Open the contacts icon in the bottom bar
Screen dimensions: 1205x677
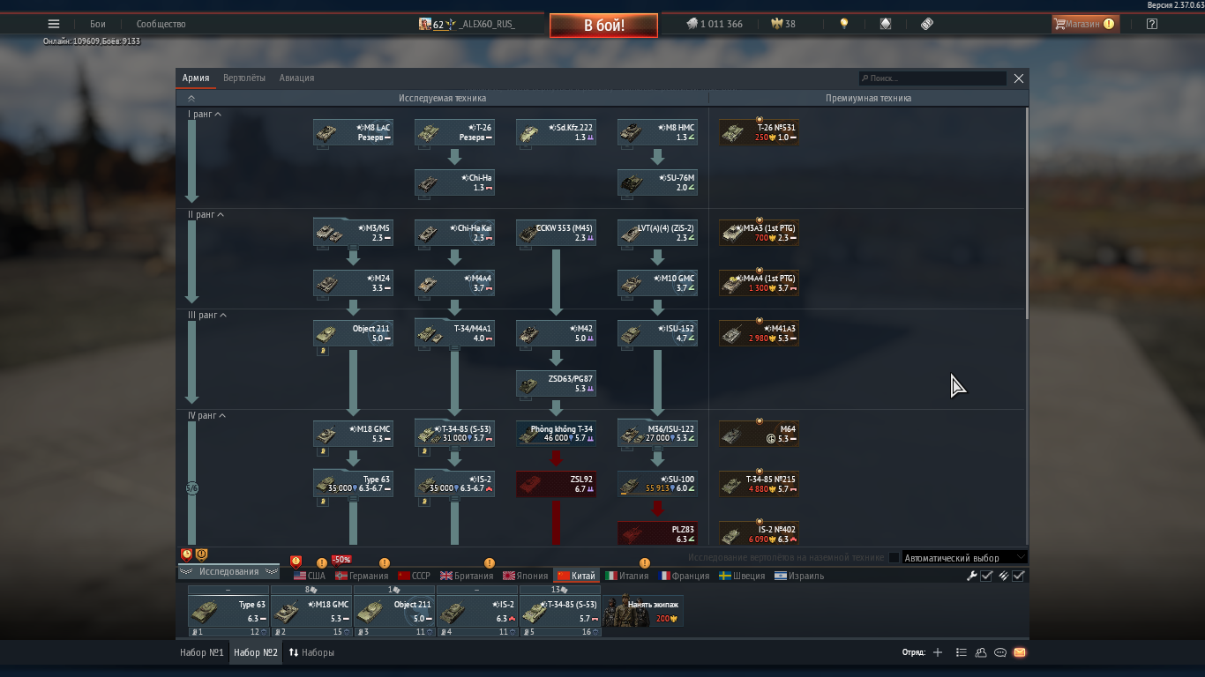[x=981, y=653]
